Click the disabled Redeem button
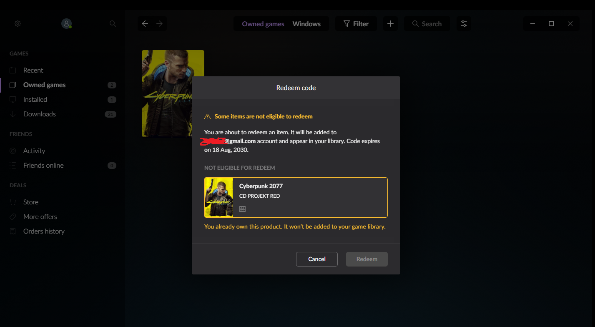 [367, 259]
